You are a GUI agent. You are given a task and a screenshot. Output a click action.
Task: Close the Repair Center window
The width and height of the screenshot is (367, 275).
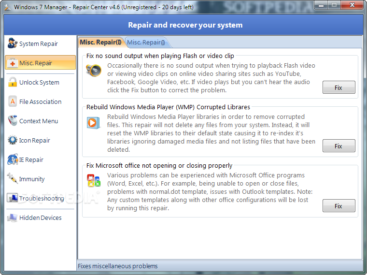point(352,5)
